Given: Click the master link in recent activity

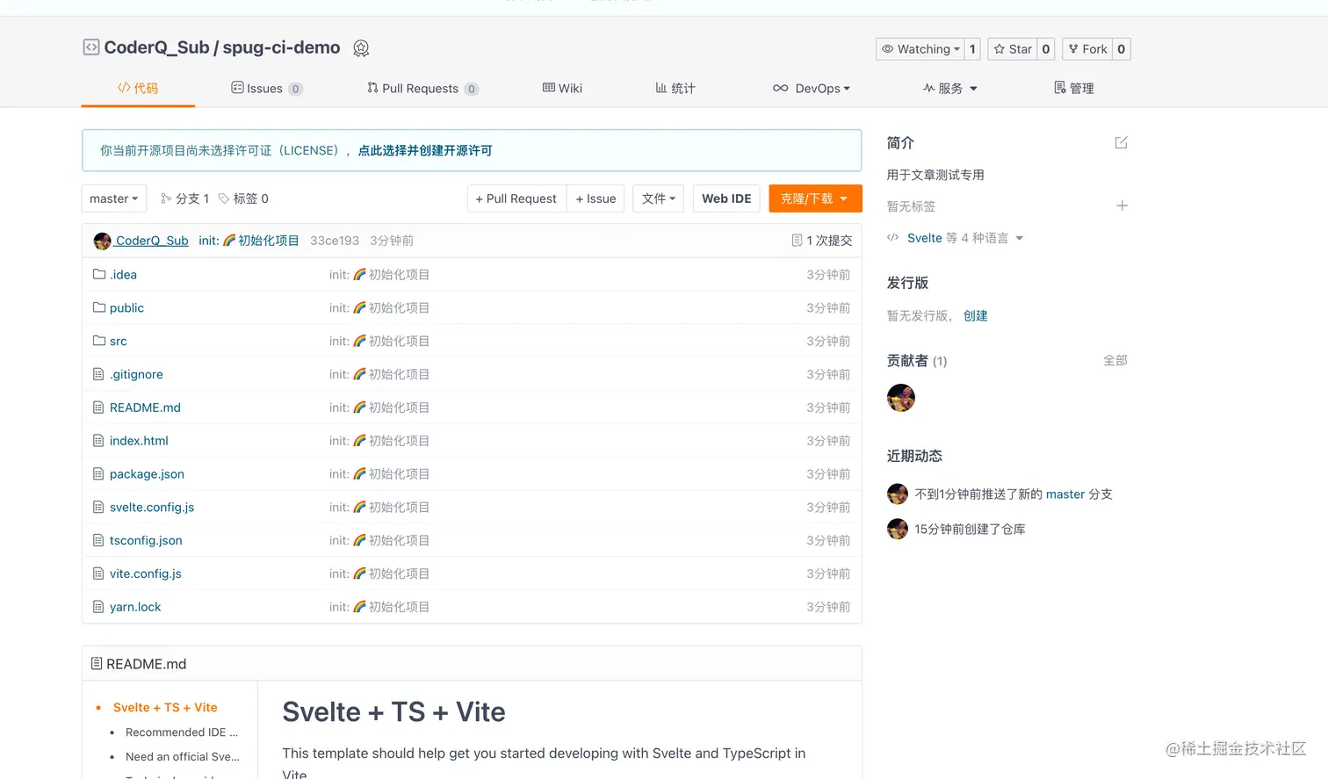Looking at the screenshot, I should pyautogui.click(x=1065, y=494).
